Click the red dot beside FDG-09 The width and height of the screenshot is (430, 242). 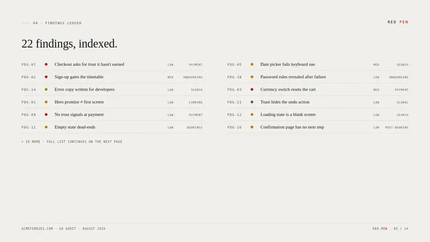(x=46, y=115)
